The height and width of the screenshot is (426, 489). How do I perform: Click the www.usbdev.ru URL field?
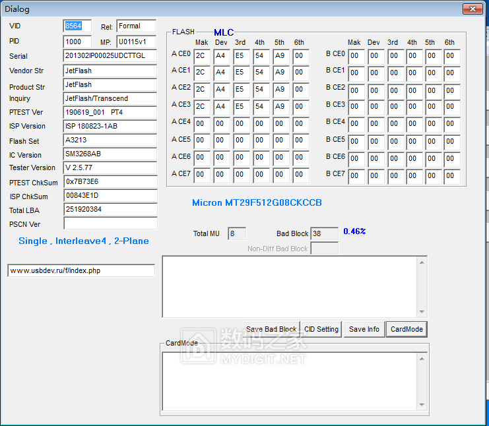point(81,270)
